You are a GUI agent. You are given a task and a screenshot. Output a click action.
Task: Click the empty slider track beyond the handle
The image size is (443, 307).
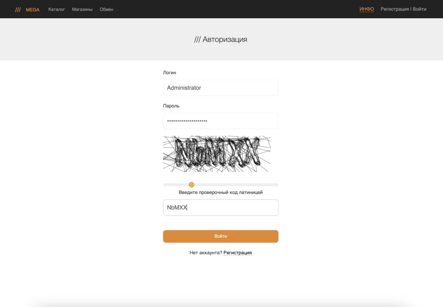pyautogui.click(x=237, y=184)
